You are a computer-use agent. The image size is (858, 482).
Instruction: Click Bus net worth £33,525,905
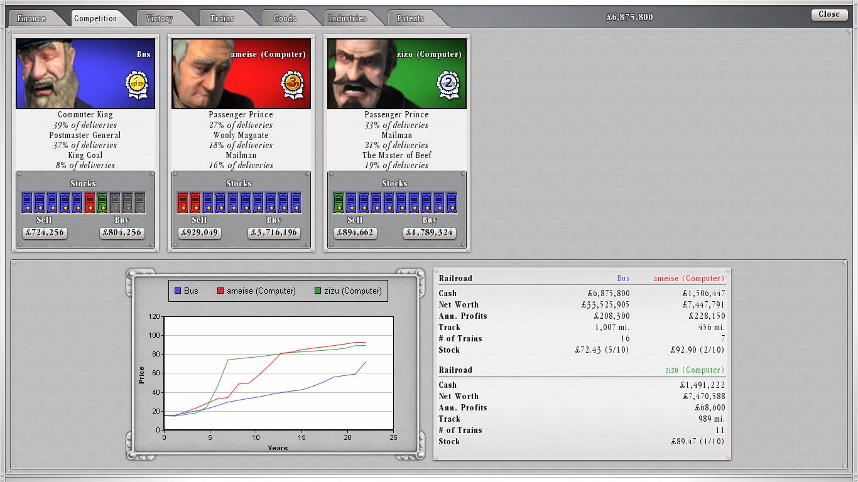pos(605,305)
